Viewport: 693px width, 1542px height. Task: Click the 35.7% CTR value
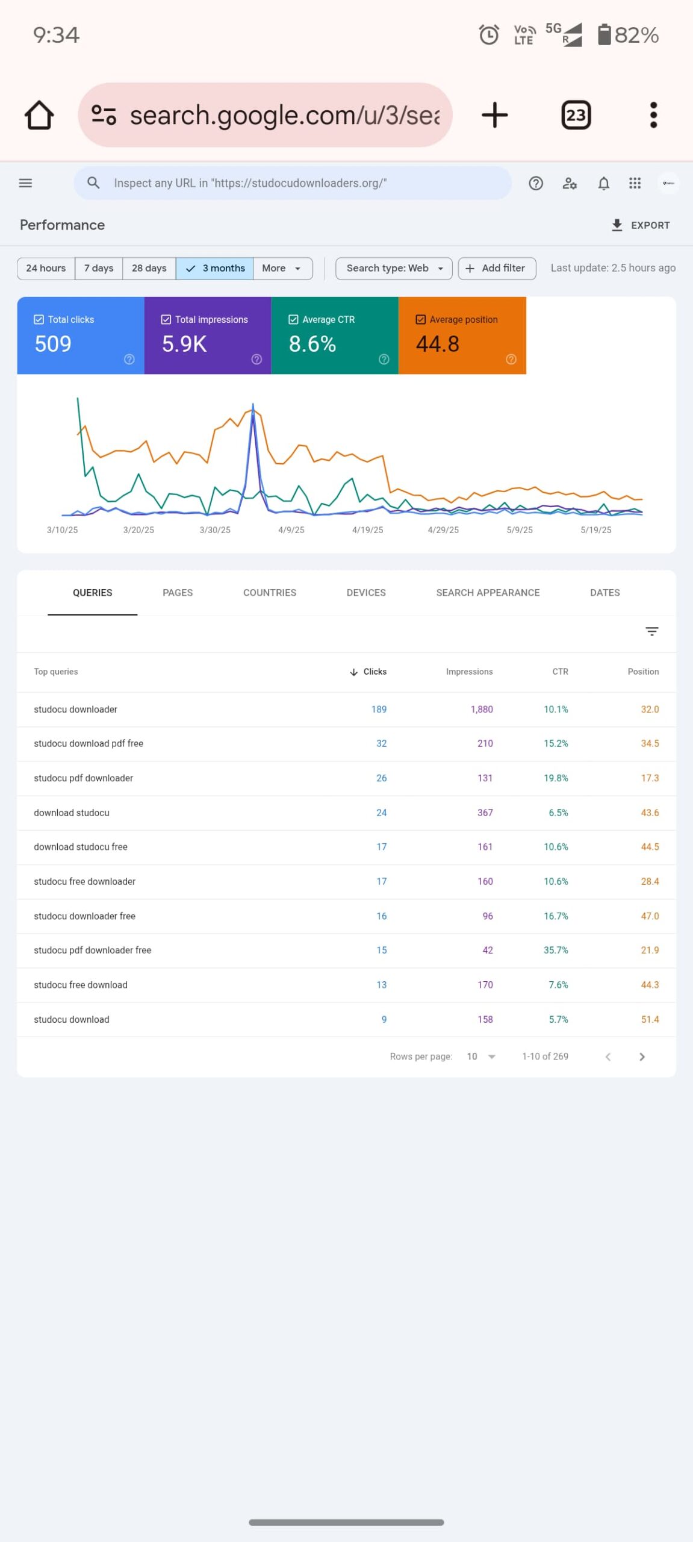pyautogui.click(x=556, y=950)
